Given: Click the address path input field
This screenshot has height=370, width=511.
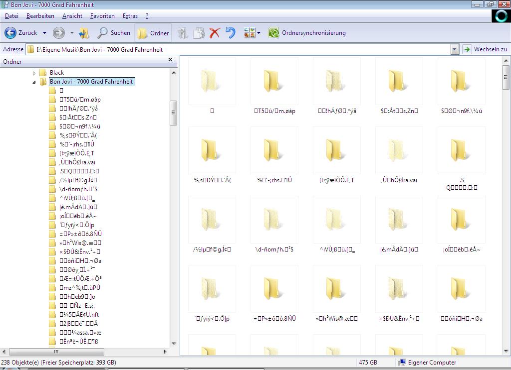Looking at the screenshot, I should pos(240,49).
